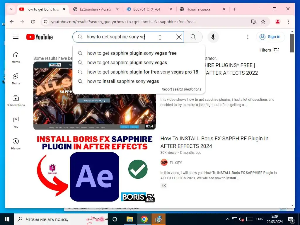Choose suggestion 'how to install sapphire sony vegas'
300x225 pixels.
(x=139, y=81)
